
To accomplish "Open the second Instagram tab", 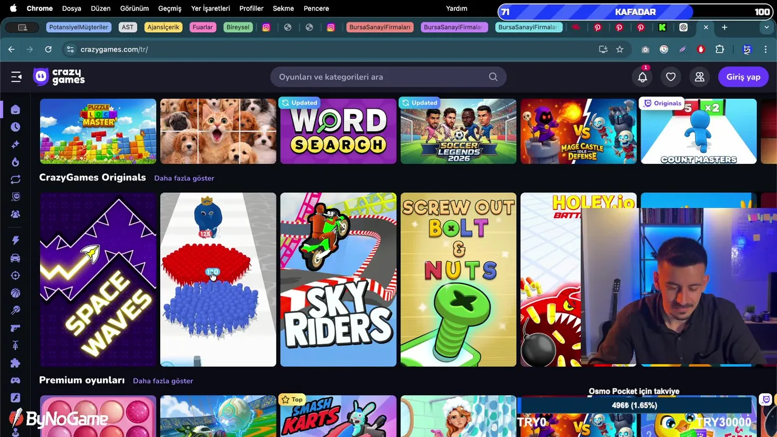I will click(x=331, y=27).
